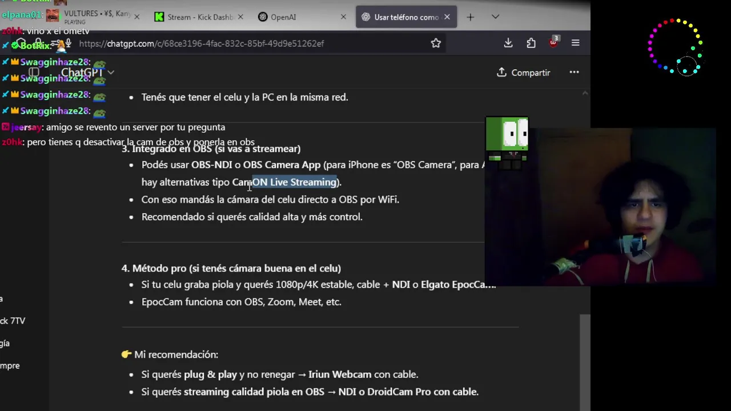The height and width of the screenshot is (411, 731).
Task: Click the vertical scrollbar thumb
Action: click(585, 362)
